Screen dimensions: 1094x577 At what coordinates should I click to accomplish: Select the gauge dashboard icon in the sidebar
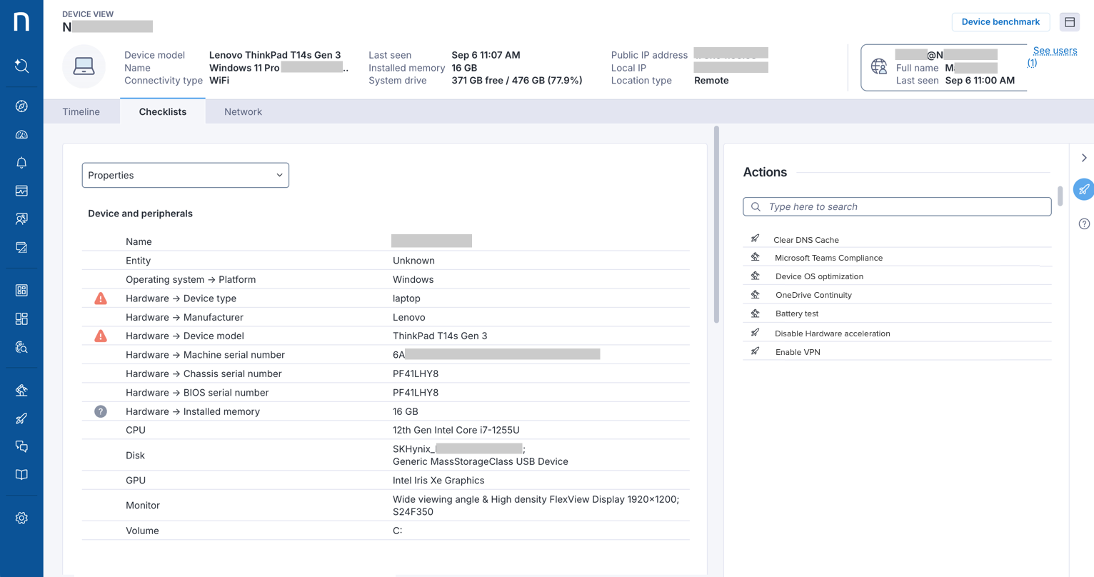[21, 134]
